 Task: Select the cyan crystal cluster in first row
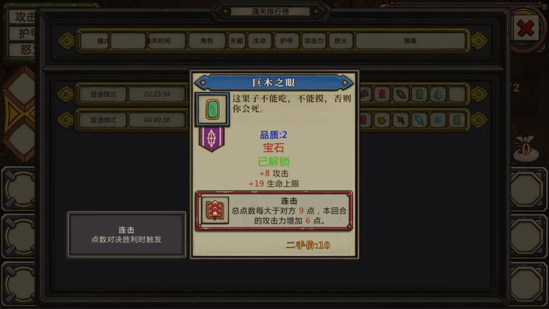[x=438, y=94]
